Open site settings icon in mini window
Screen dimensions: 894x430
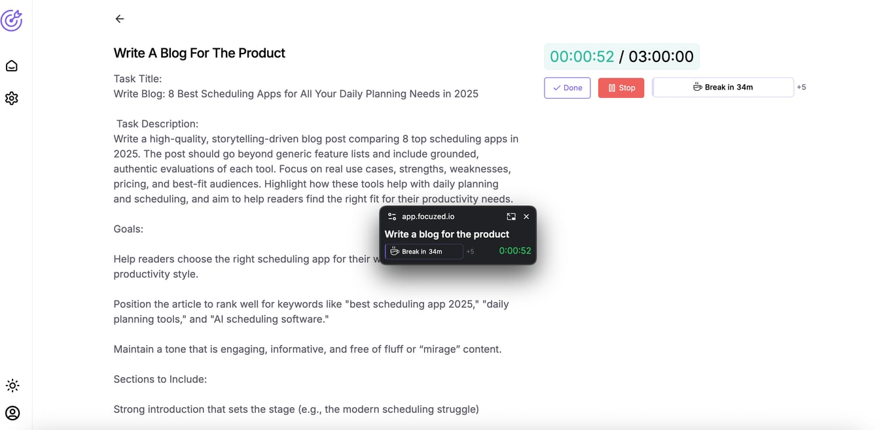click(x=392, y=216)
